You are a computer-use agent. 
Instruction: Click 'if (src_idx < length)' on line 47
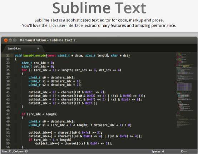[40, 114]
